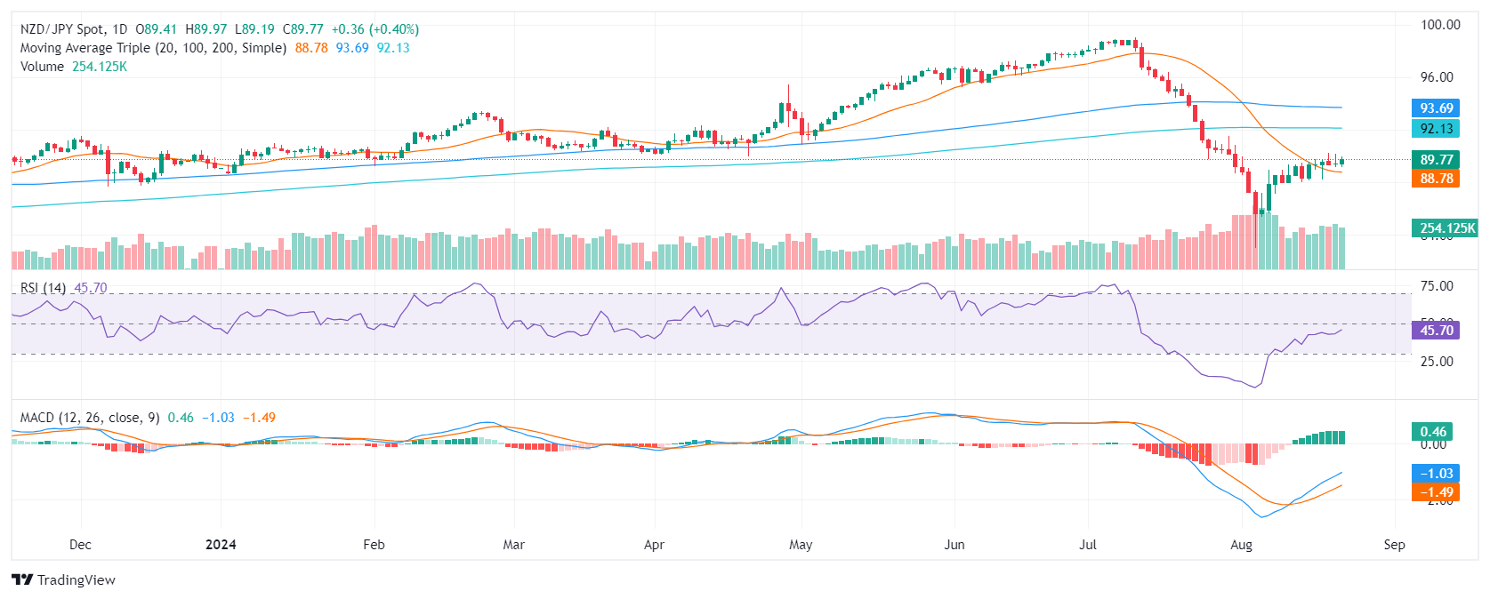Click the cyan 92.13 price tag
This screenshot has height=599, width=1490.
coord(1436,129)
